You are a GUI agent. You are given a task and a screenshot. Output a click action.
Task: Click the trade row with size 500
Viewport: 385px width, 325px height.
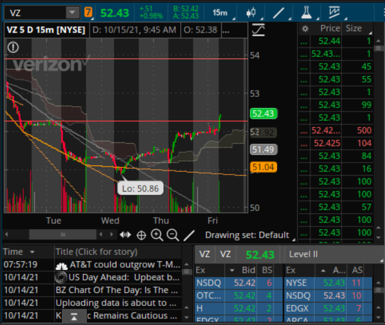click(336, 130)
